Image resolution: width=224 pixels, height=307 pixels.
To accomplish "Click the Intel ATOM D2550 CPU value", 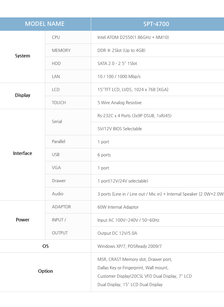I will (133, 37).
